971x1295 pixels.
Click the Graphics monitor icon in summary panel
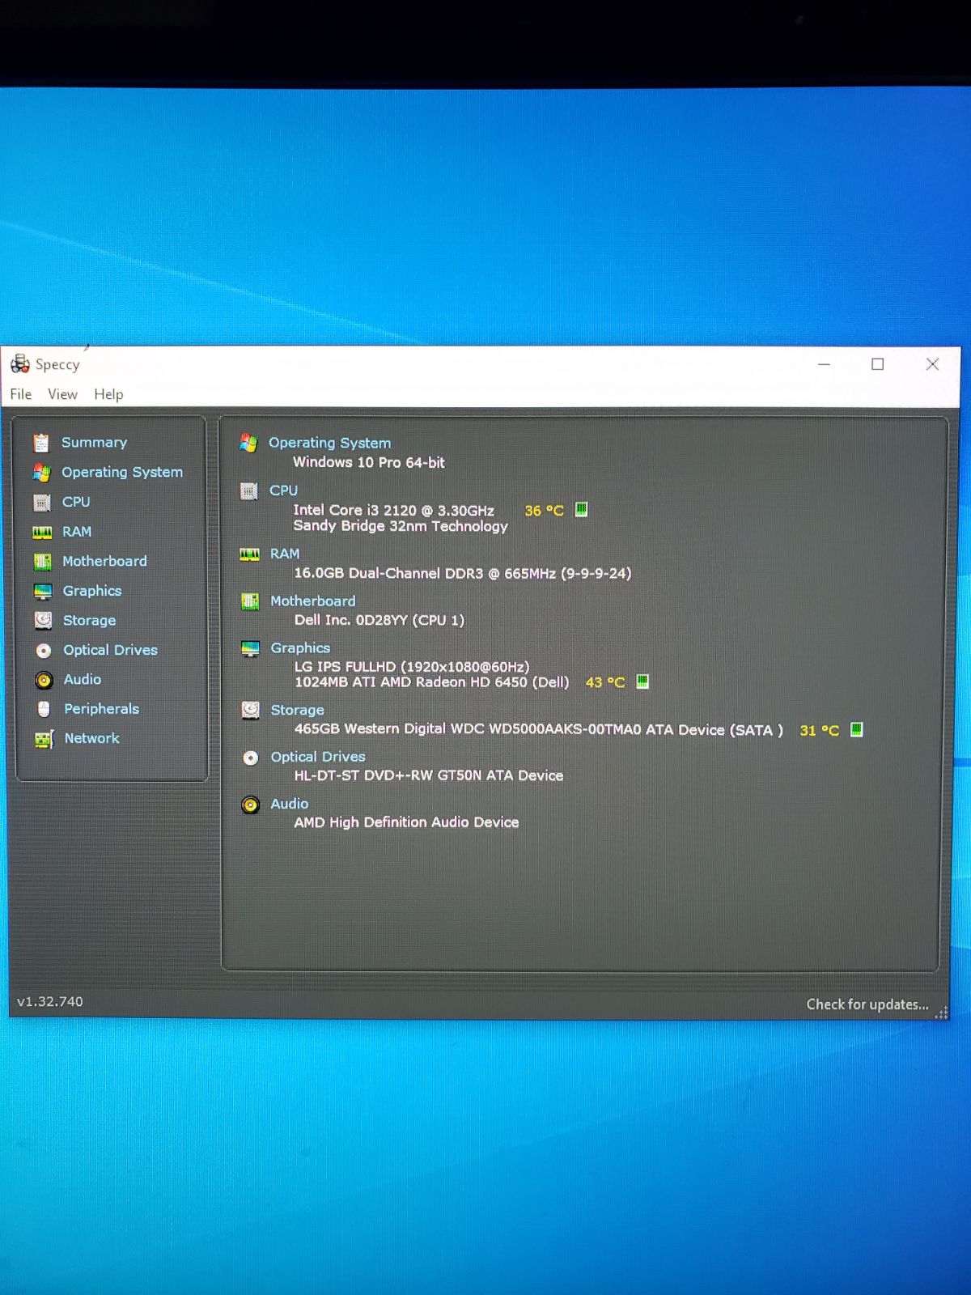(x=250, y=648)
